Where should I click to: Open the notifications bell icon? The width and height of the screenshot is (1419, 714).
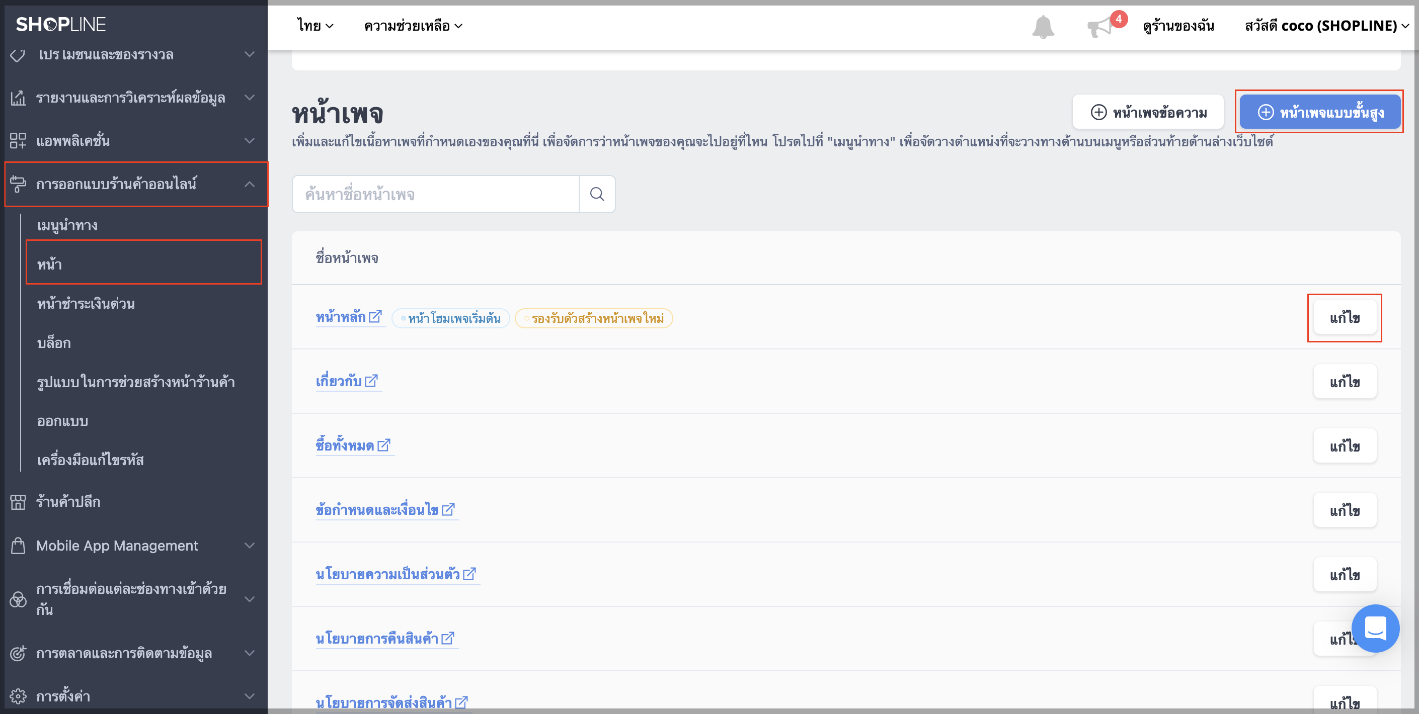(x=1043, y=27)
